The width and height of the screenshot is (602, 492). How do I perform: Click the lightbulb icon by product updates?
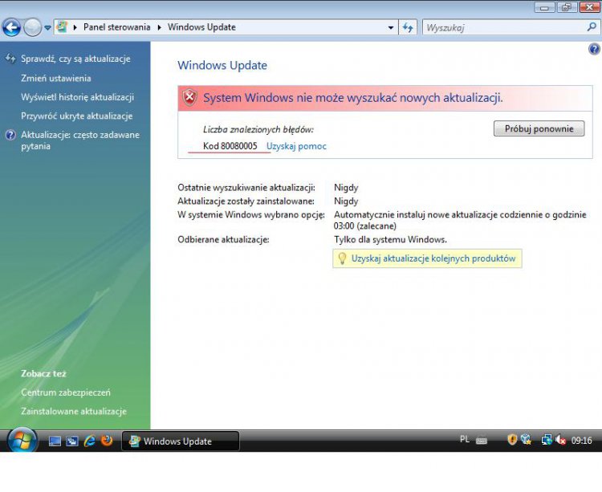point(342,258)
